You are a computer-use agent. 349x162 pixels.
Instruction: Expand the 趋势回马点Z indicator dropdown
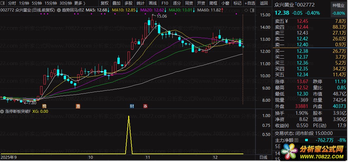[59, 10]
